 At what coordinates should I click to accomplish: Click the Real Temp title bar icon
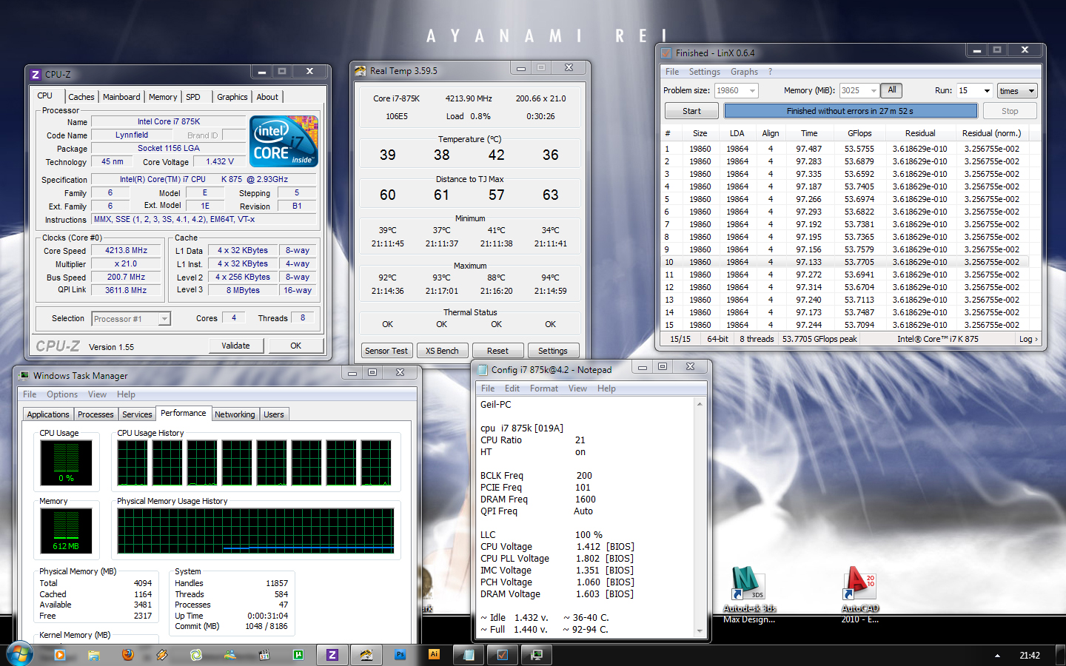[x=361, y=71]
